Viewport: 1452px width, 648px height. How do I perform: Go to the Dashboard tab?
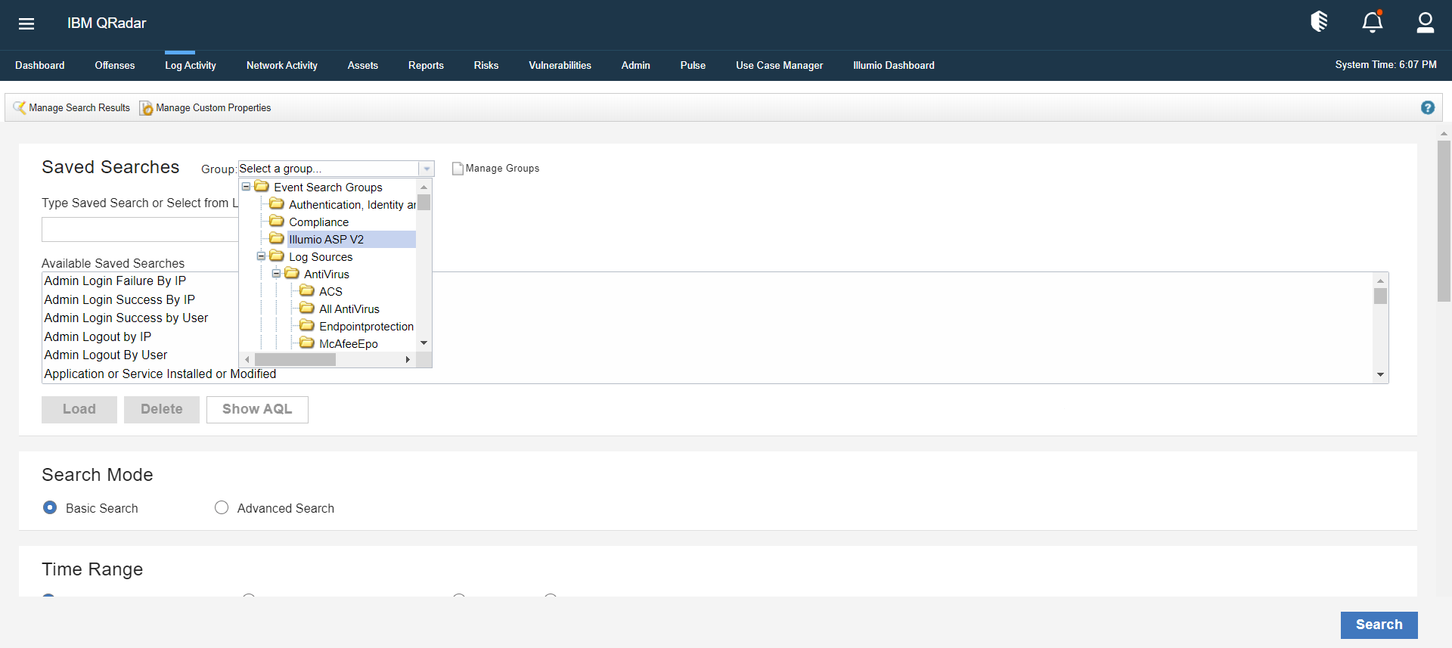click(x=40, y=65)
